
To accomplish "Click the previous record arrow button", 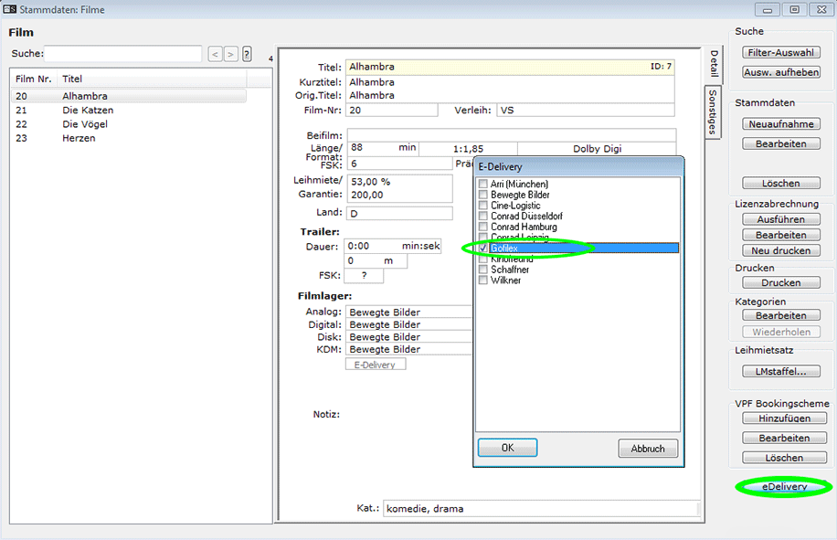I will coord(215,55).
